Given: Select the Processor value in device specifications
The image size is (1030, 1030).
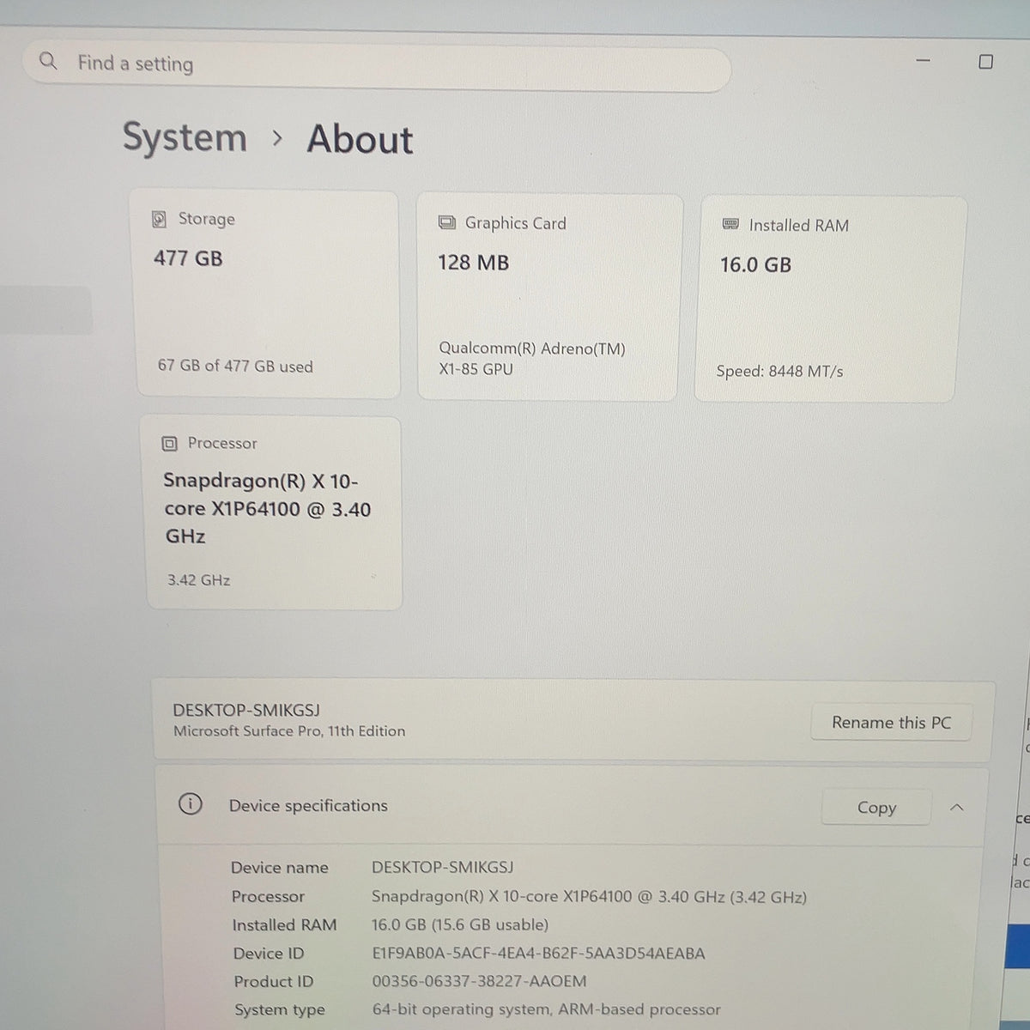Looking at the screenshot, I should [x=589, y=897].
